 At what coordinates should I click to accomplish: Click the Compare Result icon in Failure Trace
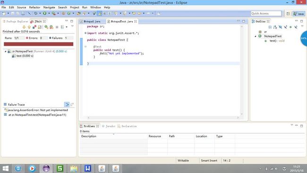[72, 104]
